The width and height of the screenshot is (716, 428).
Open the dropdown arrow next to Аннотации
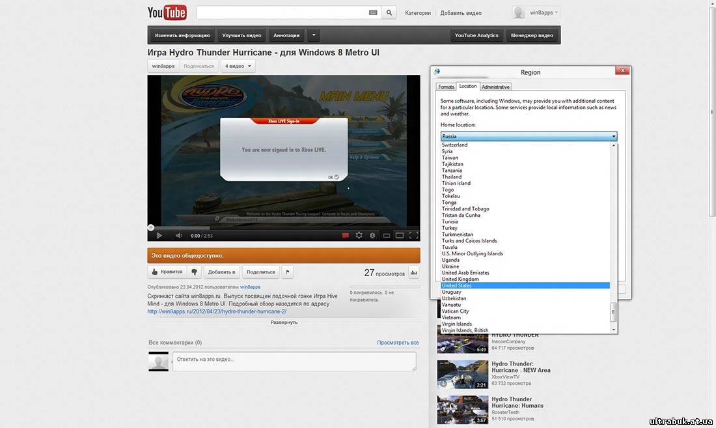tap(313, 35)
